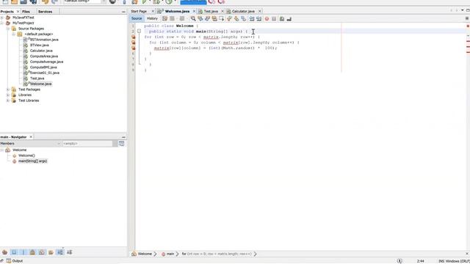Toggle Show Fields in Navigator
The width and height of the screenshot is (470, 264).
[14, 252]
